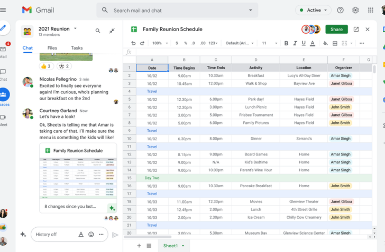Click the thumbs up reaction with 3
Screen dimensions: 385x252
[46, 66]
